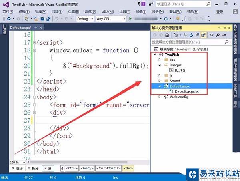Select the <form#form1> breadcrumb tag
The image size is (240, 181).
tap(108, 168)
